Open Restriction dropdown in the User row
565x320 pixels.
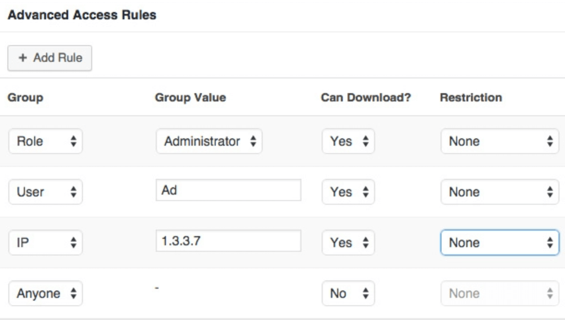pos(500,192)
